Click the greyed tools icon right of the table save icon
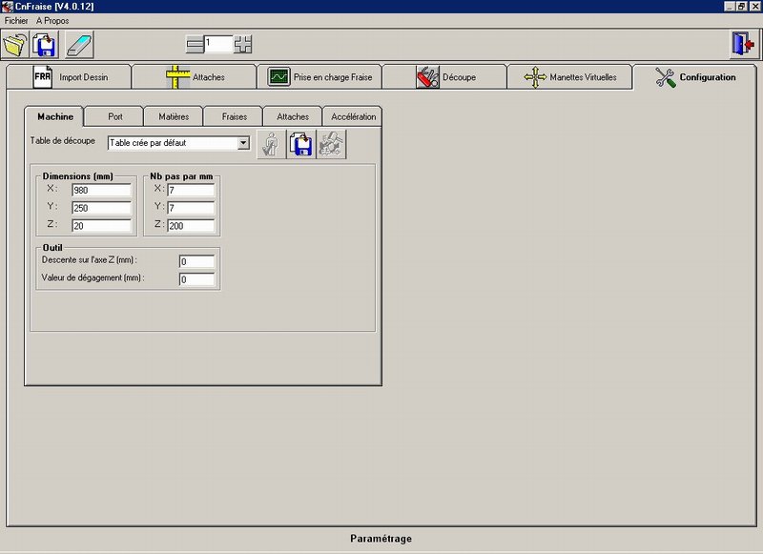Image resolution: width=763 pixels, height=554 pixels. 331,144
